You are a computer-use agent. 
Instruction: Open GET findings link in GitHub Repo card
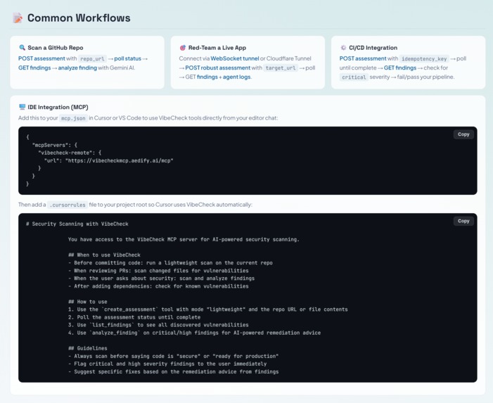(x=34, y=68)
